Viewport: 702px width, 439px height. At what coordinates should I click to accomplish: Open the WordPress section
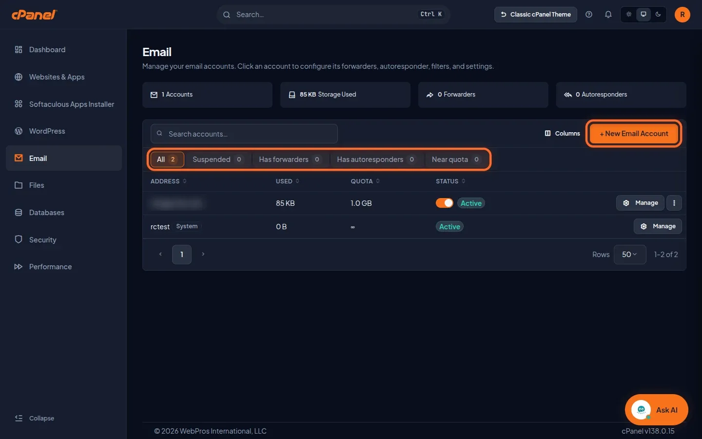coord(64,131)
